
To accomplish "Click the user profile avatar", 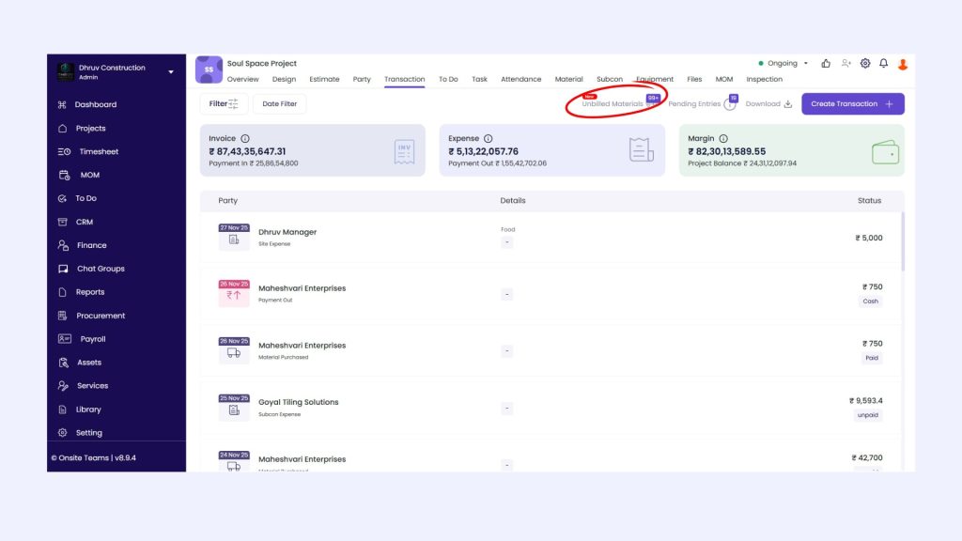I will click(x=903, y=64).
